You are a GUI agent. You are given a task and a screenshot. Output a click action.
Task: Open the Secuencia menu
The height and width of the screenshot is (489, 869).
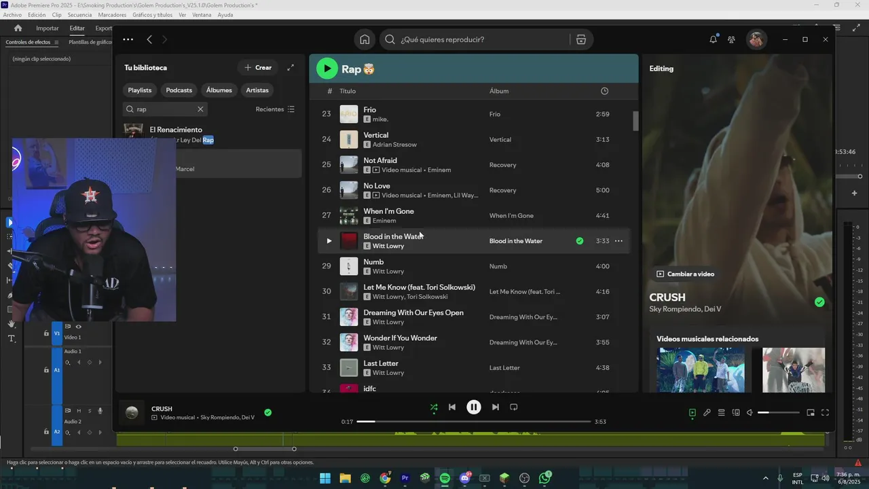point(79,14)
